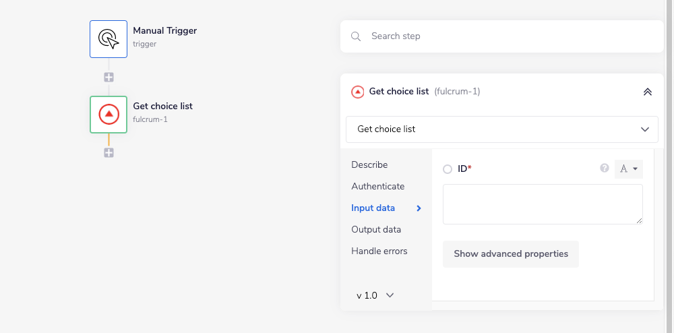674x333 pixels.
Task: Select the Input data tab
Action: 373,208
